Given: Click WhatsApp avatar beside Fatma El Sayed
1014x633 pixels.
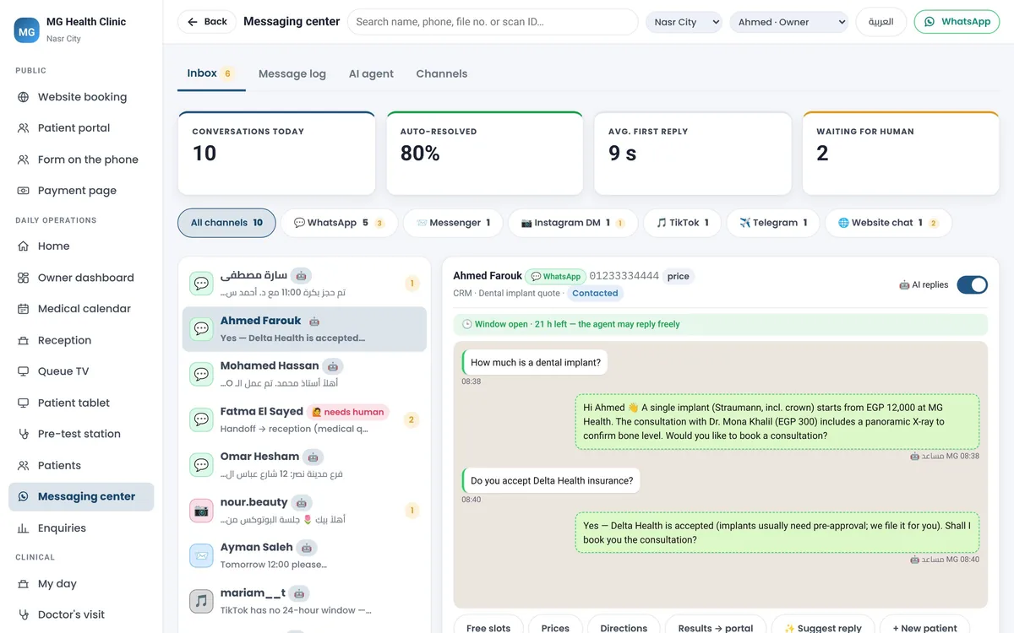Looking at the screenshot, I should click(x=201, y=419).
